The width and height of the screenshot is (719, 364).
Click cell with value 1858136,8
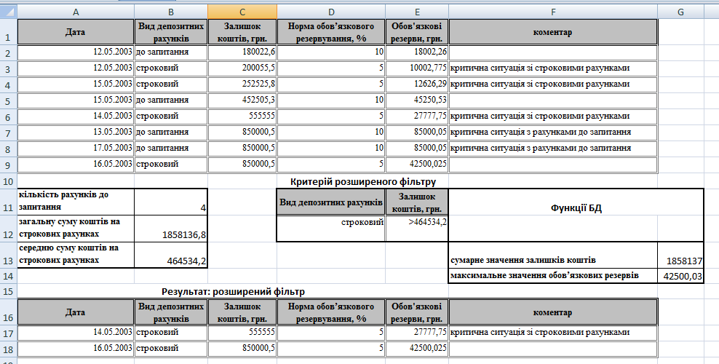pyautogui.click(x=171, y=229)
